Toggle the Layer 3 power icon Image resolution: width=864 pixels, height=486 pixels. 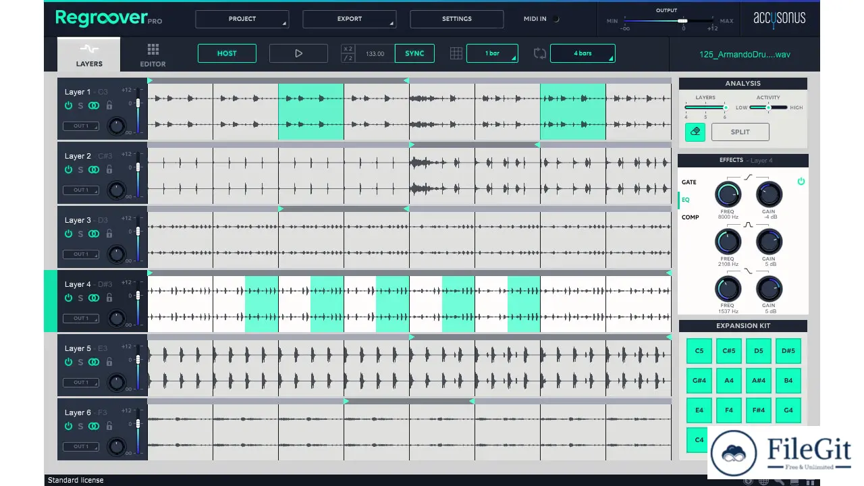click(68, 234)
